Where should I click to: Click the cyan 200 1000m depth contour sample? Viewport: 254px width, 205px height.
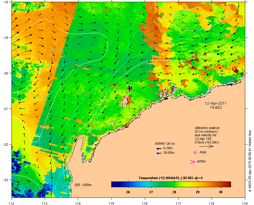coord(81,188)
